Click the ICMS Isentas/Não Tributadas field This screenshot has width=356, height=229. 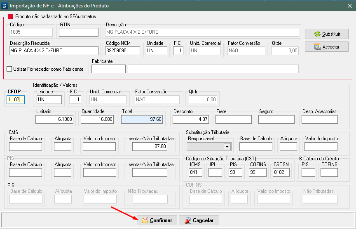pos(150,146)
